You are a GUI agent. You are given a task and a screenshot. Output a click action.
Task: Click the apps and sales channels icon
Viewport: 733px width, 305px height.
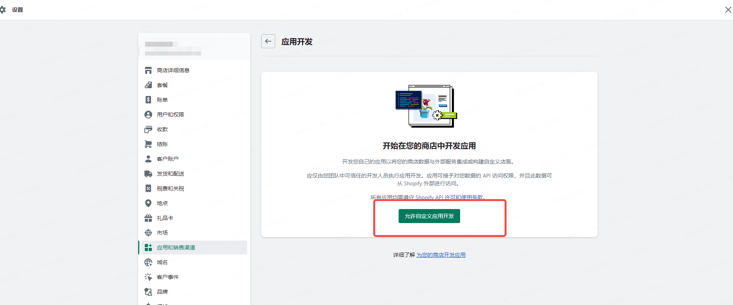(x=148, y=247)
